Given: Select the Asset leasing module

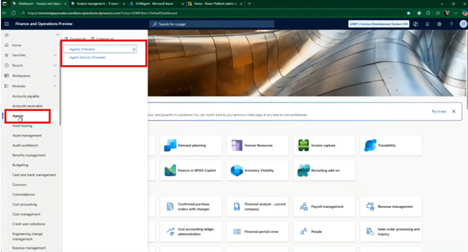Looking at the screenshot, I should point(22,126).
